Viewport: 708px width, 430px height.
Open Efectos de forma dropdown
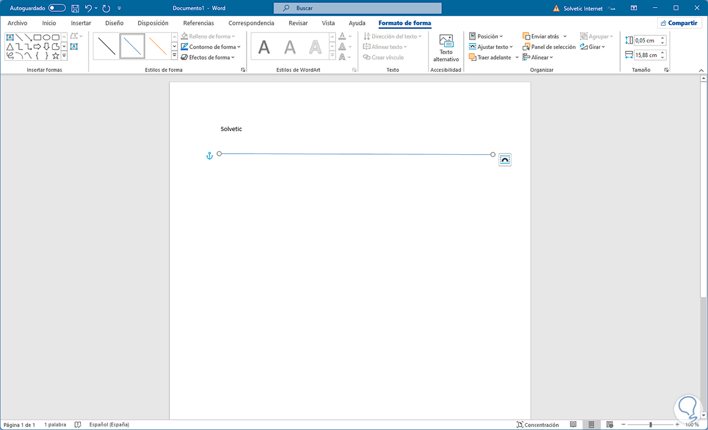pyautogui.click(x=208, y=57)
